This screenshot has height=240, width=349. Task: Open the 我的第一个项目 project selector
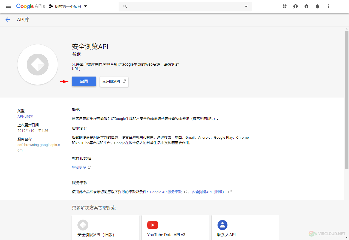pos(68,6)
